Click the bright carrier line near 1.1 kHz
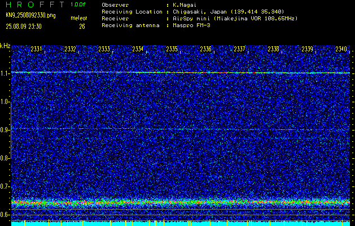Viewport: 355px width, 226px height. [x=181, y=72]
